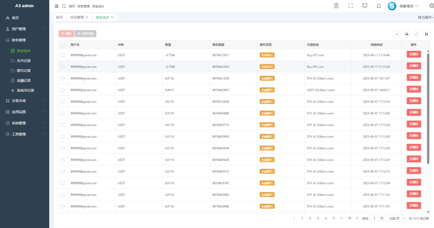Click scrollbar down arrow of the table
The height and width of the screenshot is (228, 434).
click(428, 212)
